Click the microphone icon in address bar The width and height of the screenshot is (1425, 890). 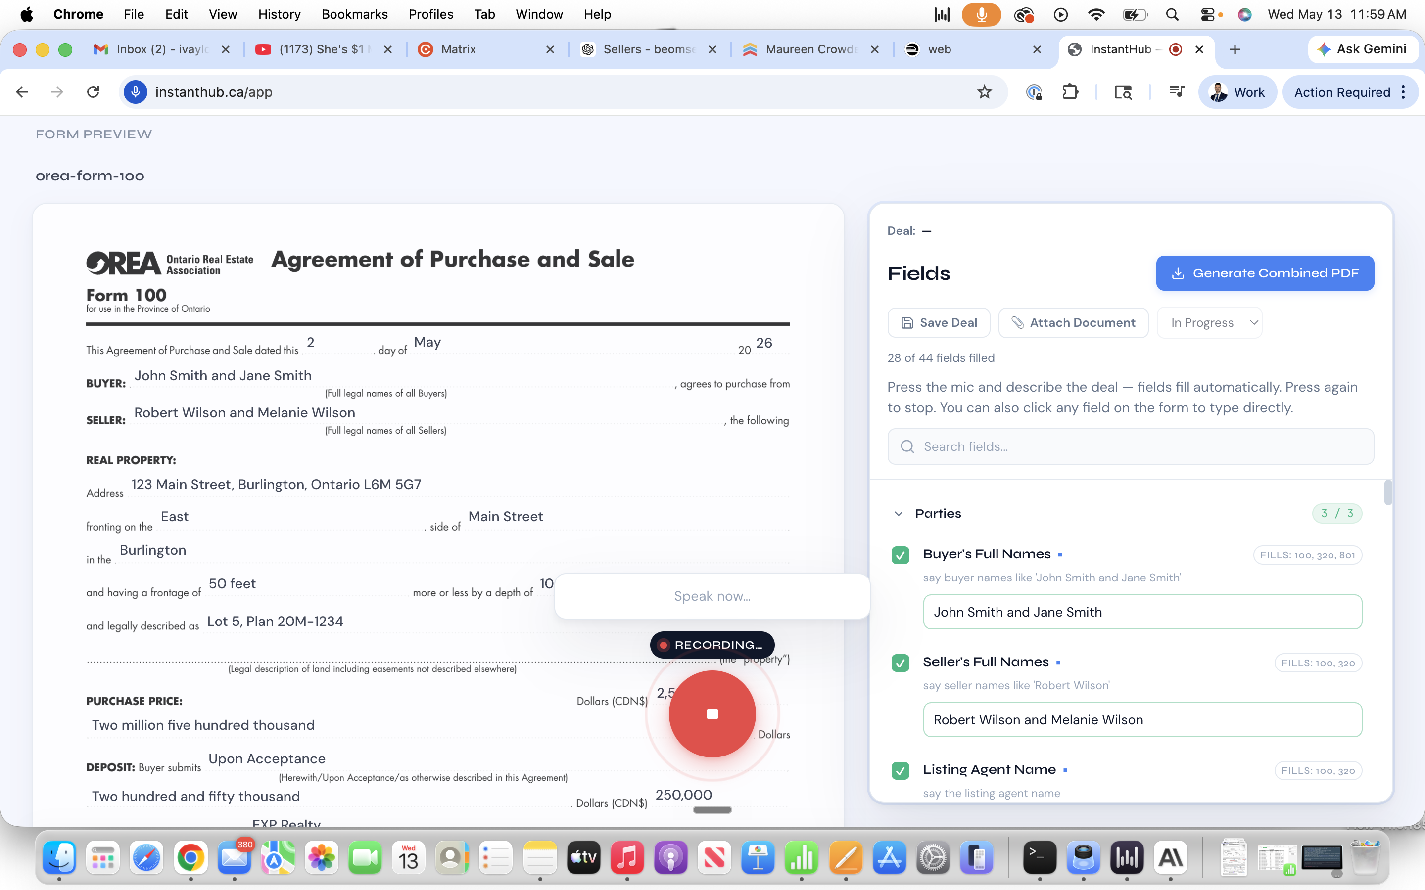pos(136,92)
